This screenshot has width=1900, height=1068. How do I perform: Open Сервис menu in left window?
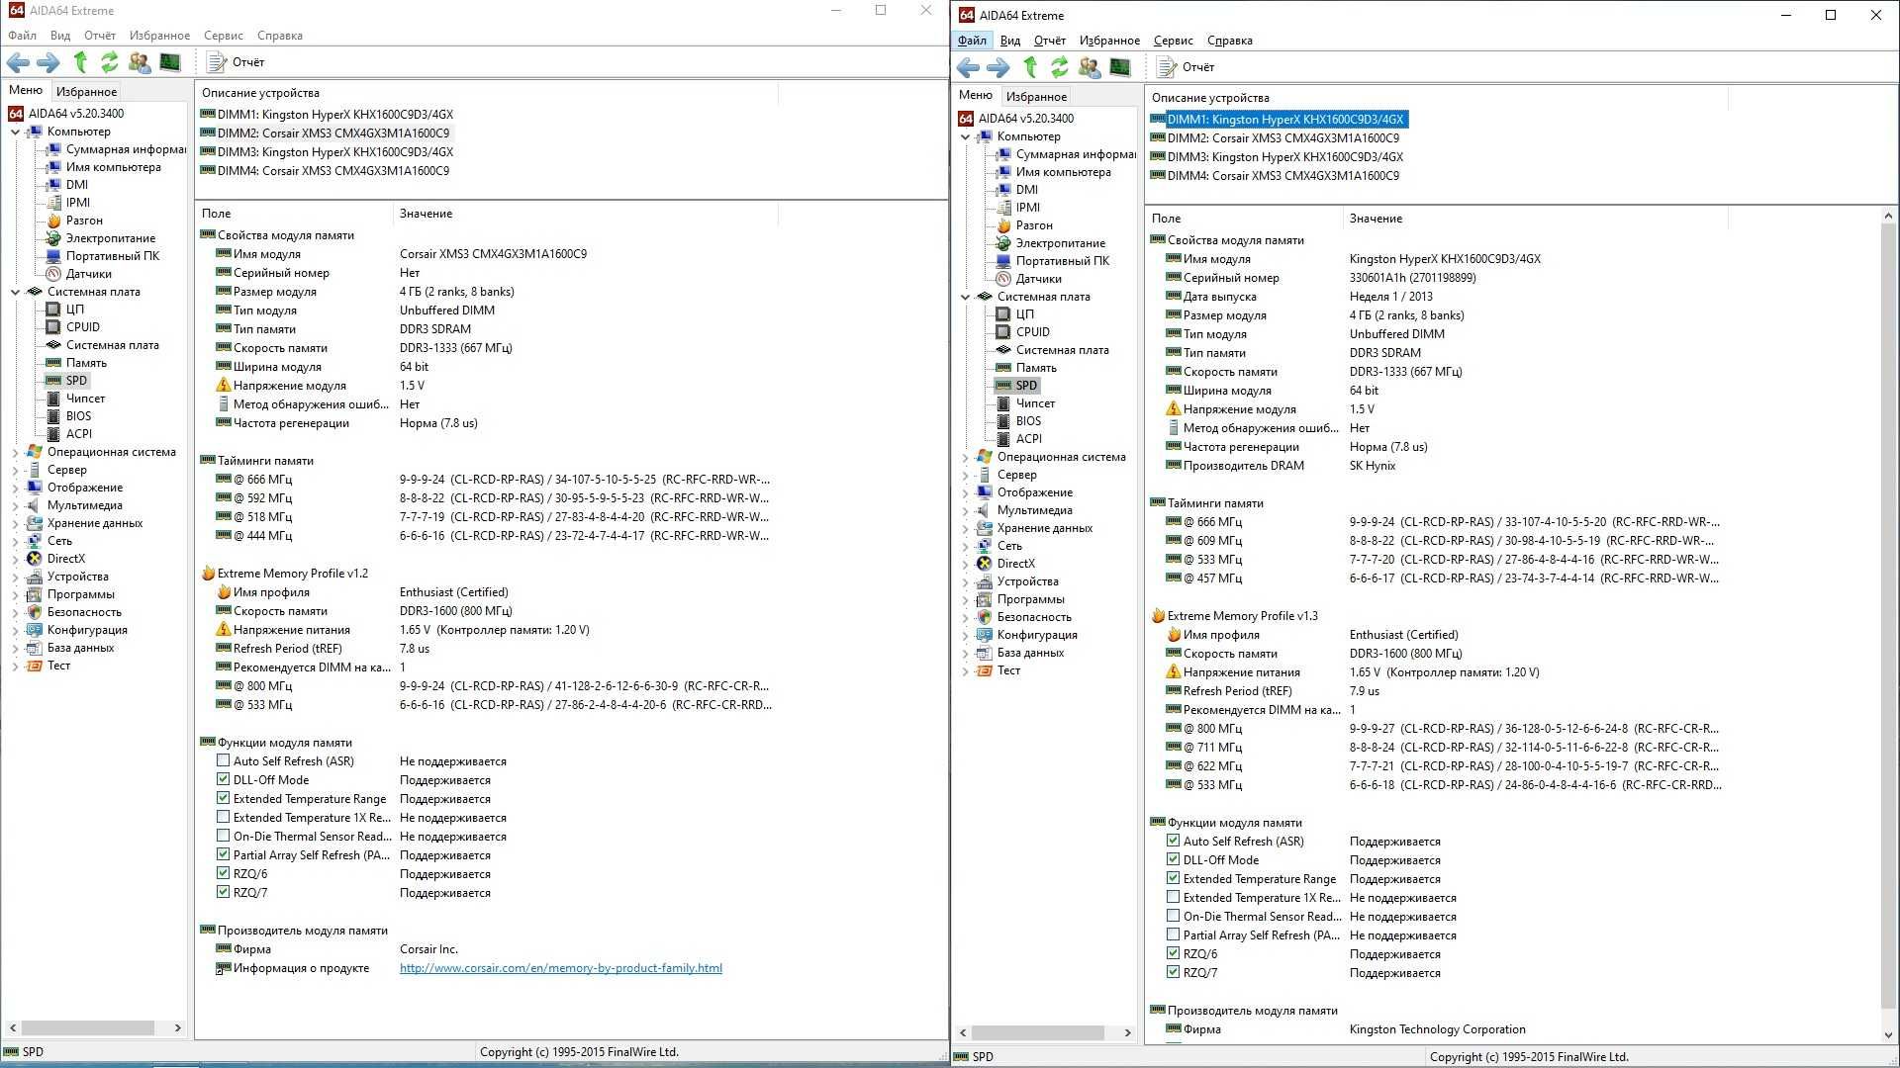tap(224, 36)
